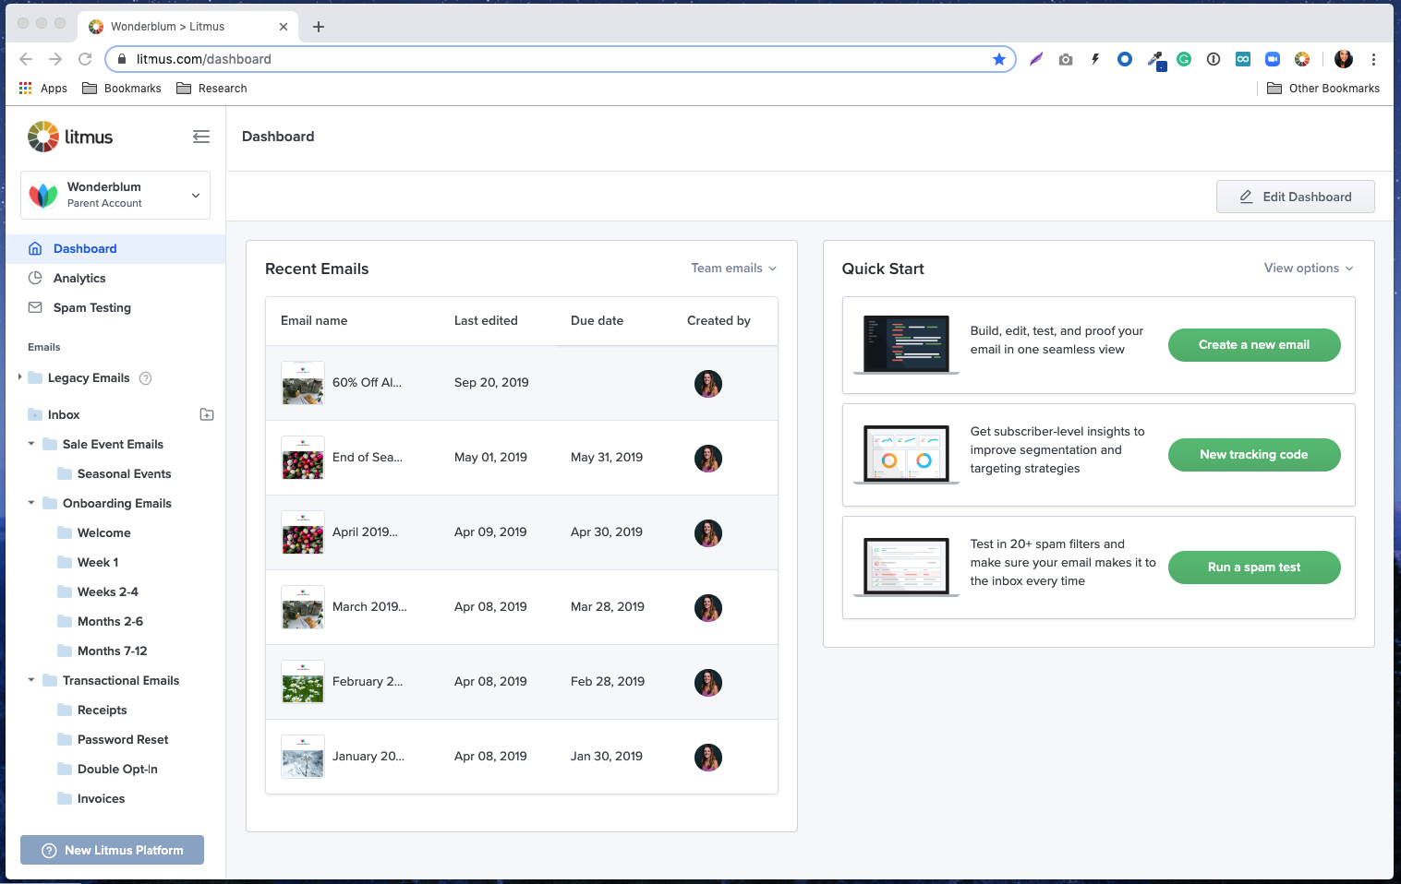Select Analytics in the left navigation

79,278
